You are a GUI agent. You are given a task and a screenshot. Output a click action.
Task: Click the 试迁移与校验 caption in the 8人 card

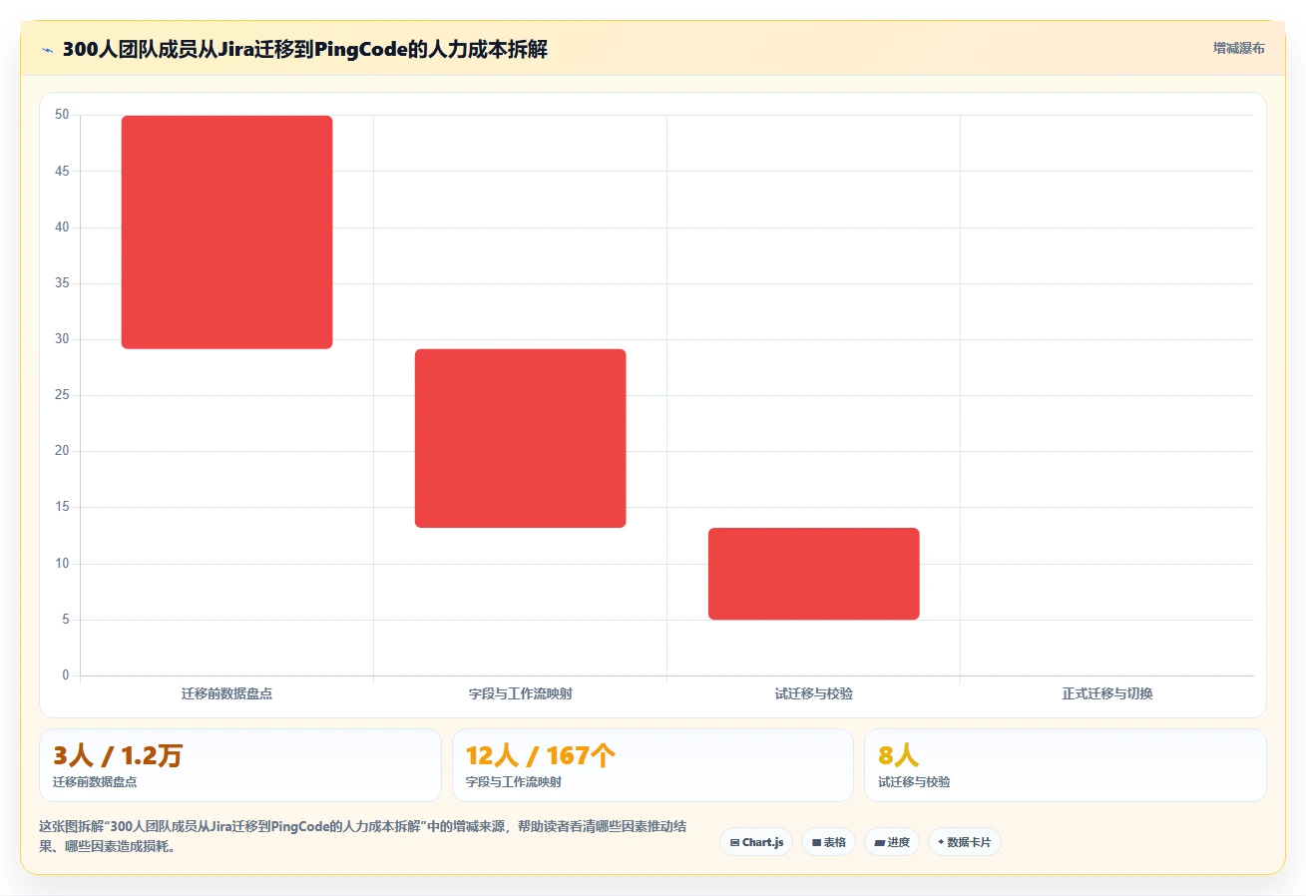click(x=914, y=782)
